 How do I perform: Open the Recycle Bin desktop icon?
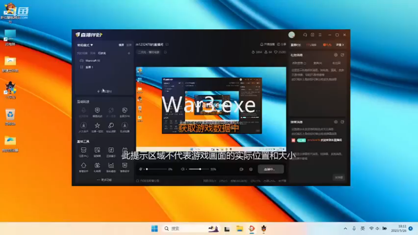pyautogui.click(x=10, y=117)
